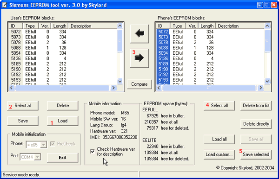Click down arrow of User's blocks scrollbar
This screenshot has width=279, height=179.
[120, 81]
